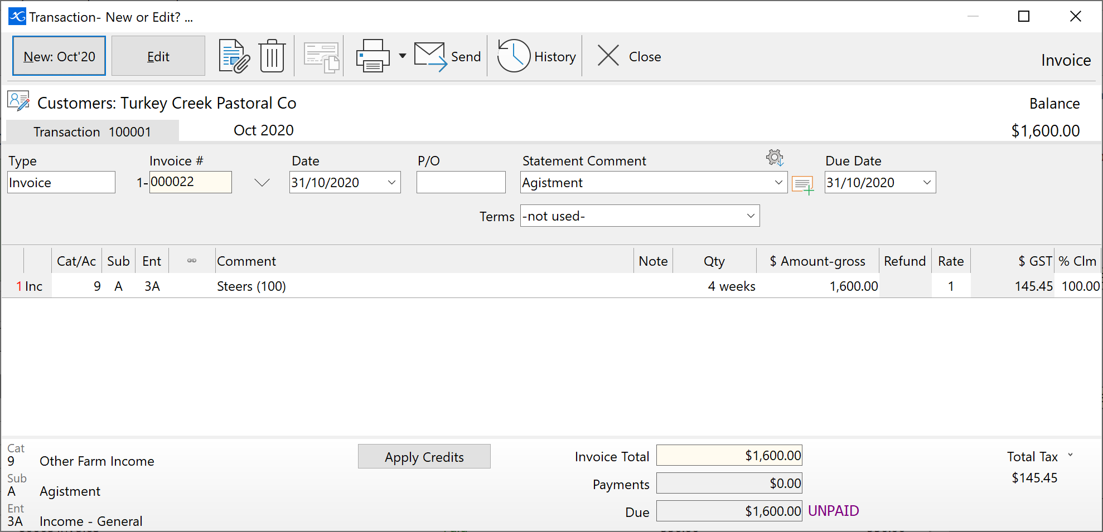Click the gear icon above Statement Comment
Image resolution: width=1103 pixels, height=532 pixels.
click(x=775, y=158)
